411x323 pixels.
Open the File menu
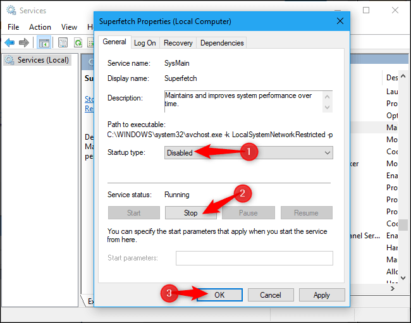tap(13, 27)
